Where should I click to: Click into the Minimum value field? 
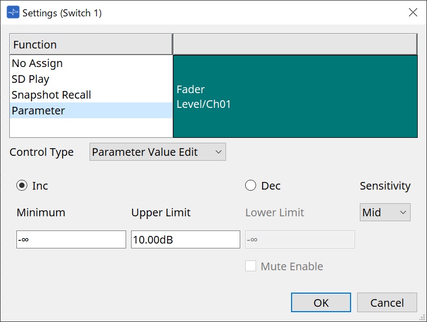coord(71,239)
